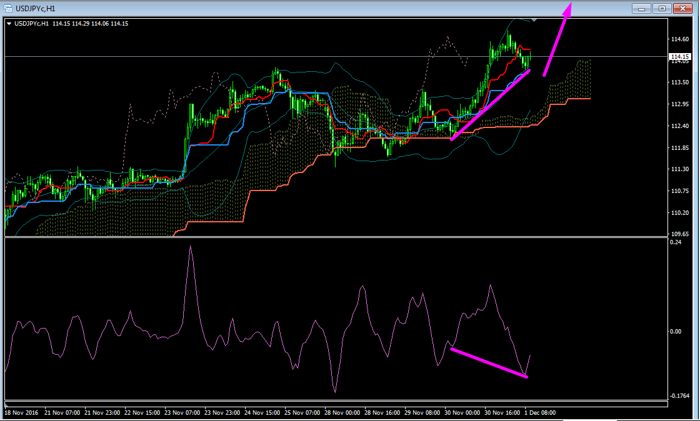Click the gray chart shift triangle marker
The height and width of the screenshot is (421, 700).
[534, 20]
